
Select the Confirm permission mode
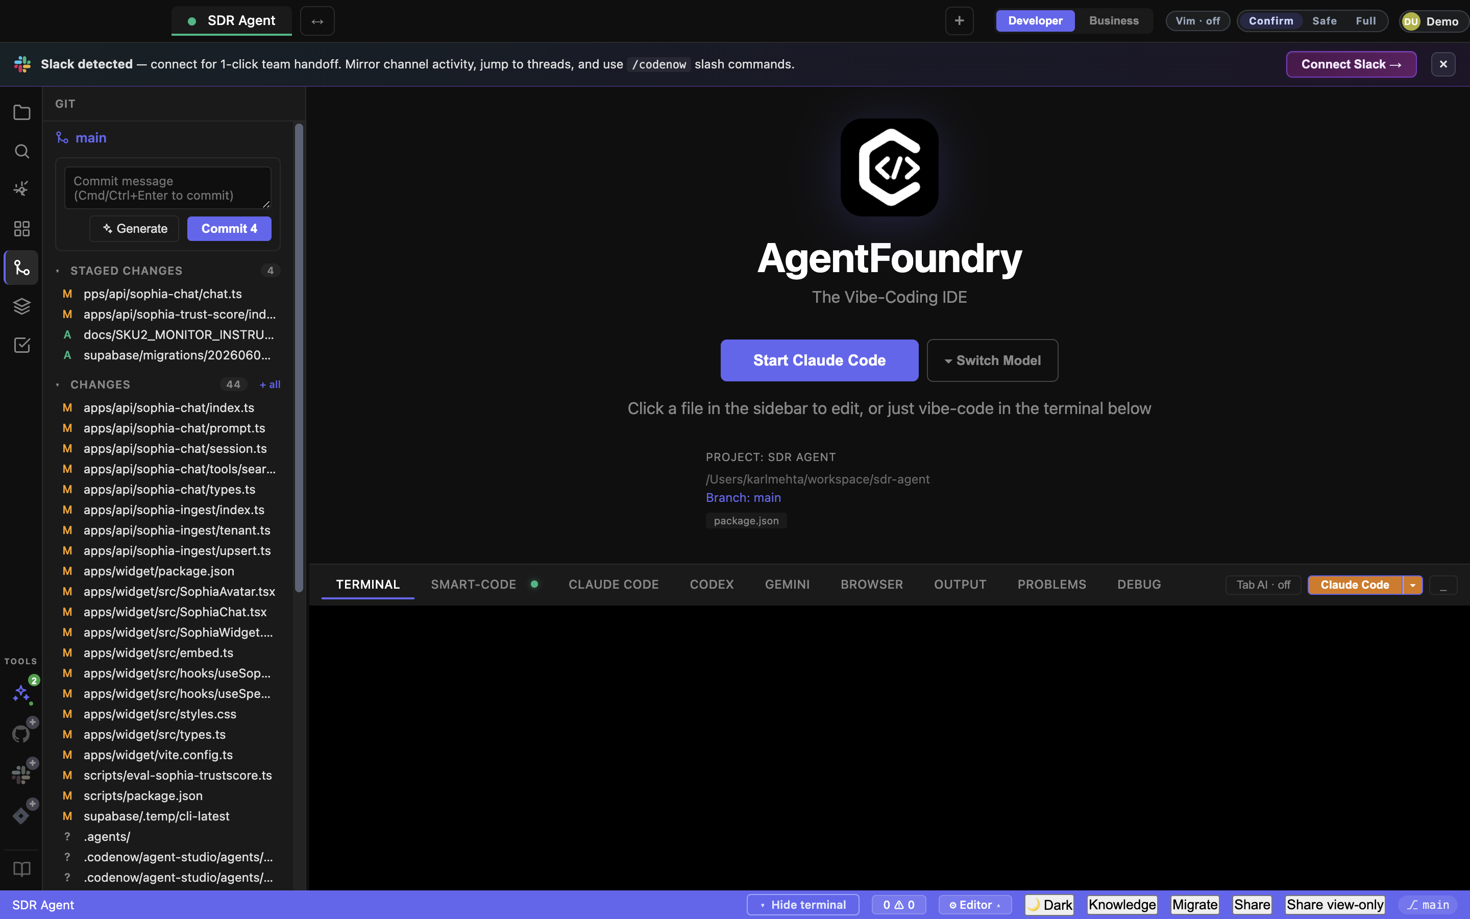tap(1271, 20)
